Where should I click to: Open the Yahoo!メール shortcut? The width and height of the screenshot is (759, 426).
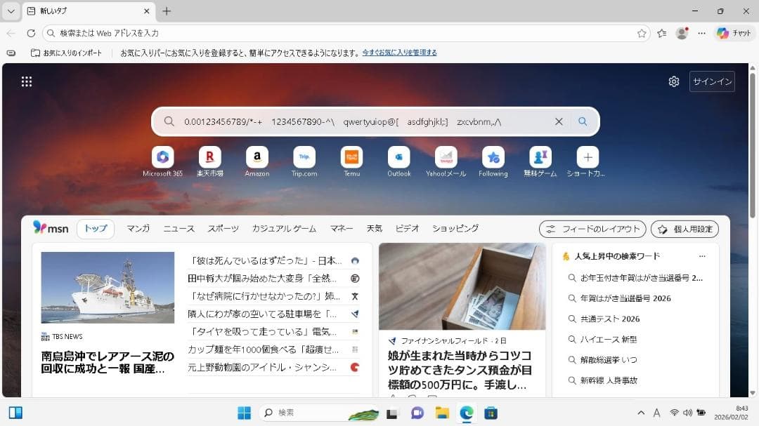tap(446, 158)
